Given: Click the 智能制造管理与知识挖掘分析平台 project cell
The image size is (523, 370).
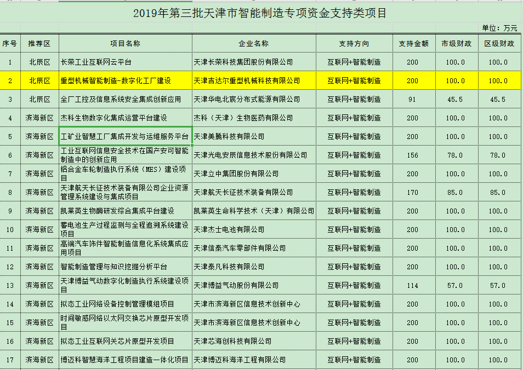Looking at the screenshot, I should tap(125, 267).
